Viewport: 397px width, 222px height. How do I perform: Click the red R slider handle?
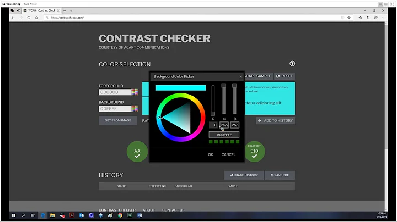point(213,114)
